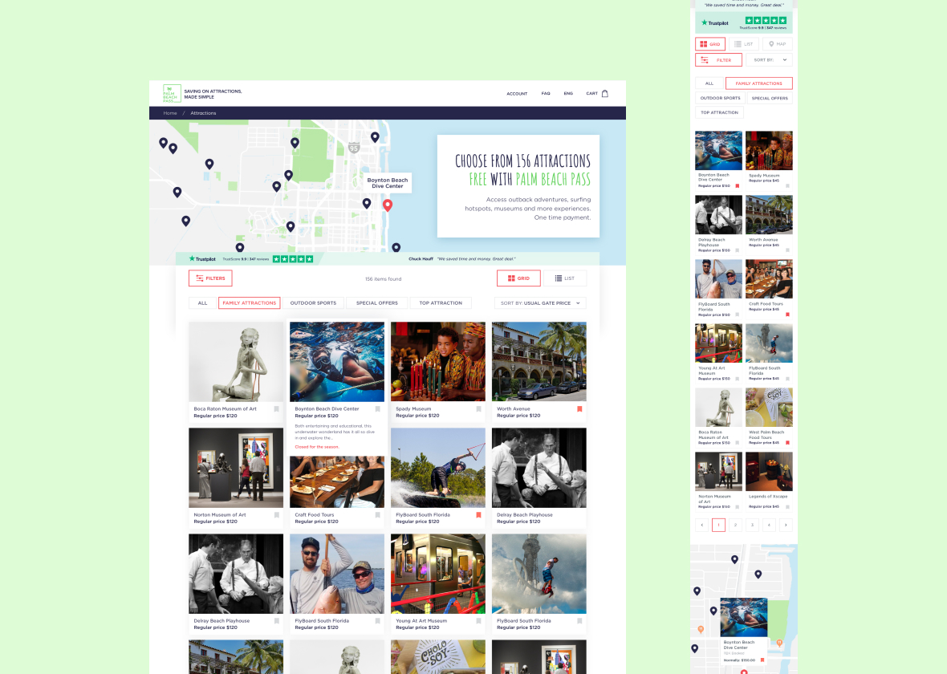The height and width of the screenshot is (674, 947).
Task: Open the shopping cart bag icon
Action: pos(605,94)
